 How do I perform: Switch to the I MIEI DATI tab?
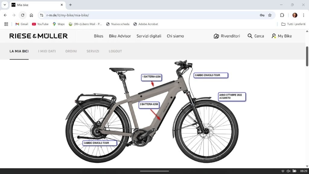pos(47,51)
